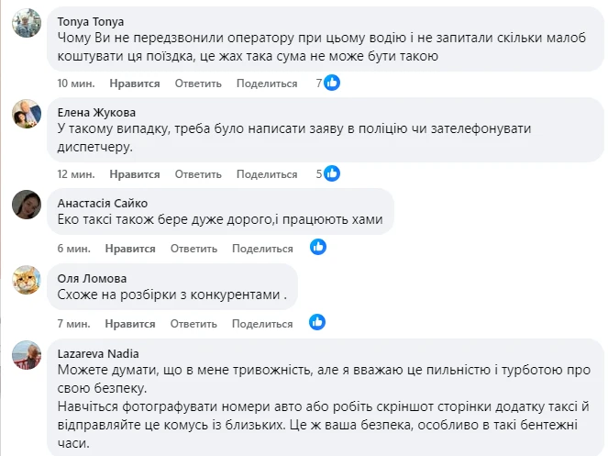The image size is (608, 456).
Task: Open Анастасія Сайко's profile picture
Action: 25,206
